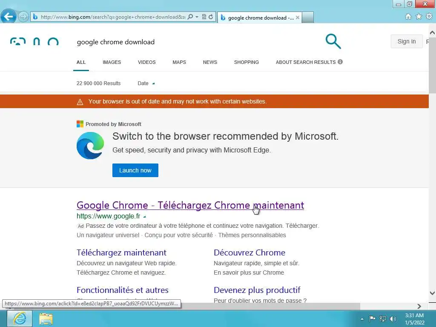
Task: Open 'Google Chrome - Téléchargez Chrome maintenant' link
Action: (190, 205)
